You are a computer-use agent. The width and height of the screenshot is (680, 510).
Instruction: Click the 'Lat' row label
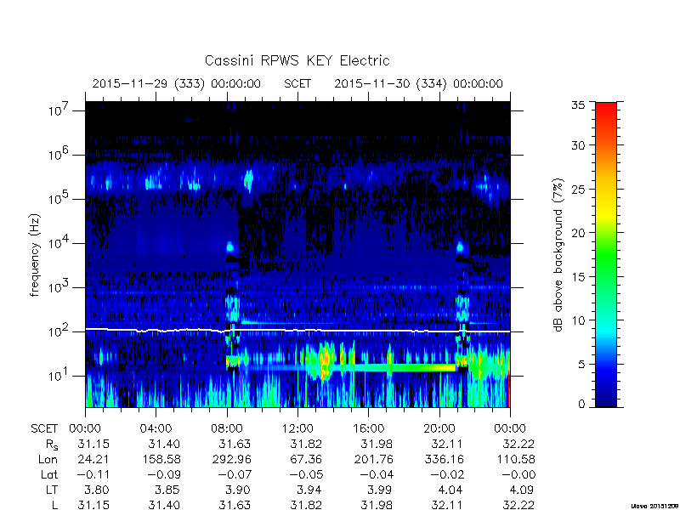[x=49, y=475]
